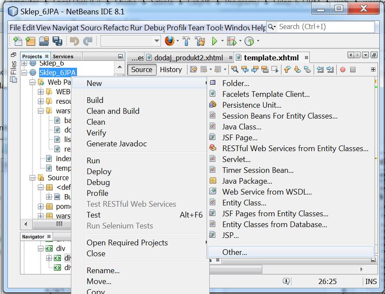The height and width of the screenshot is (294, 385).
Task: Click the History view button
Action: 171,69
